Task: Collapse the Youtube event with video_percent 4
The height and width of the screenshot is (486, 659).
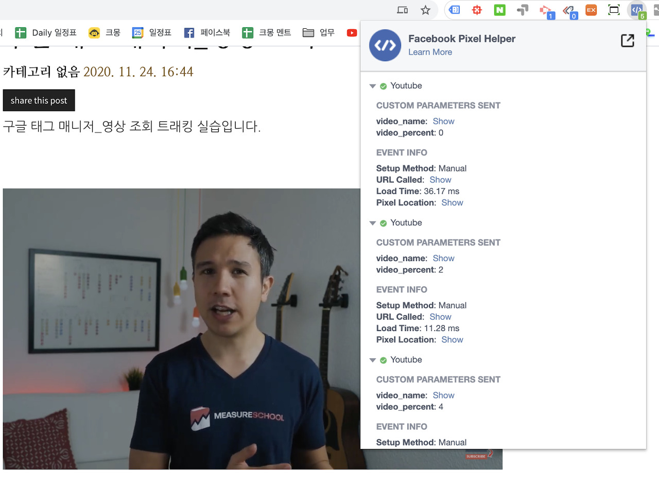Action: click(373, 360)
